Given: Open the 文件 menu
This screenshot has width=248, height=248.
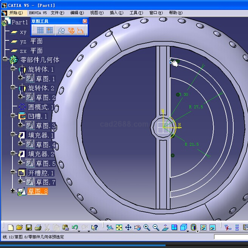Looking at the screenshot, I should [x=57, y=13].
